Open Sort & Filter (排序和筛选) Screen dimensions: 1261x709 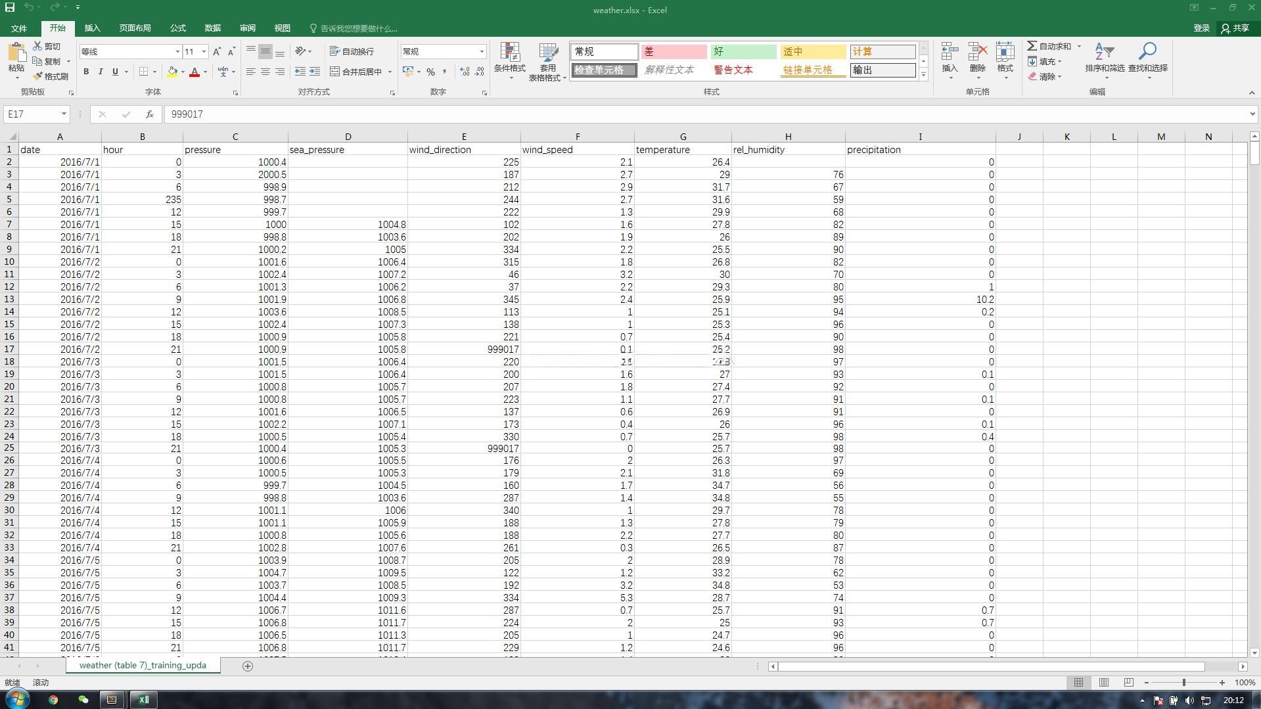pos(1105,62)
